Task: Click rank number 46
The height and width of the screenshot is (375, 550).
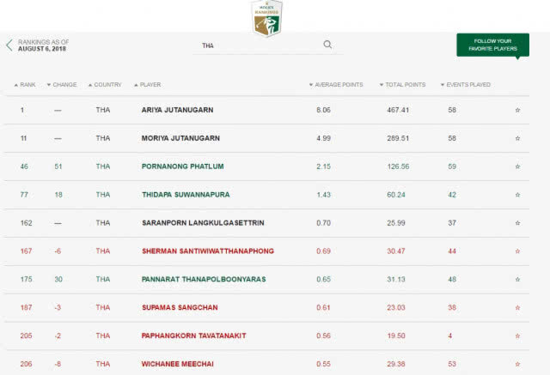Action: tap(24, 166)
